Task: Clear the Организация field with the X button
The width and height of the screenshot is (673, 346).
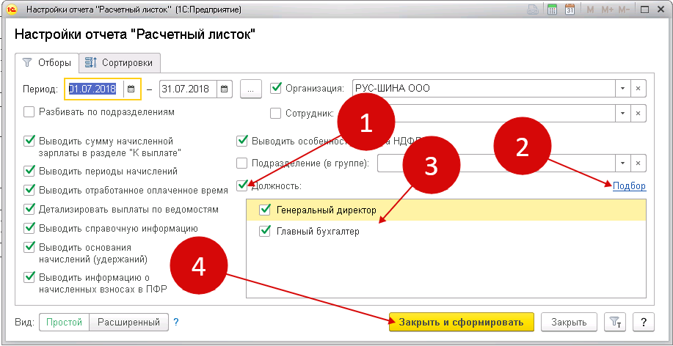Action: tap(639, 89)
